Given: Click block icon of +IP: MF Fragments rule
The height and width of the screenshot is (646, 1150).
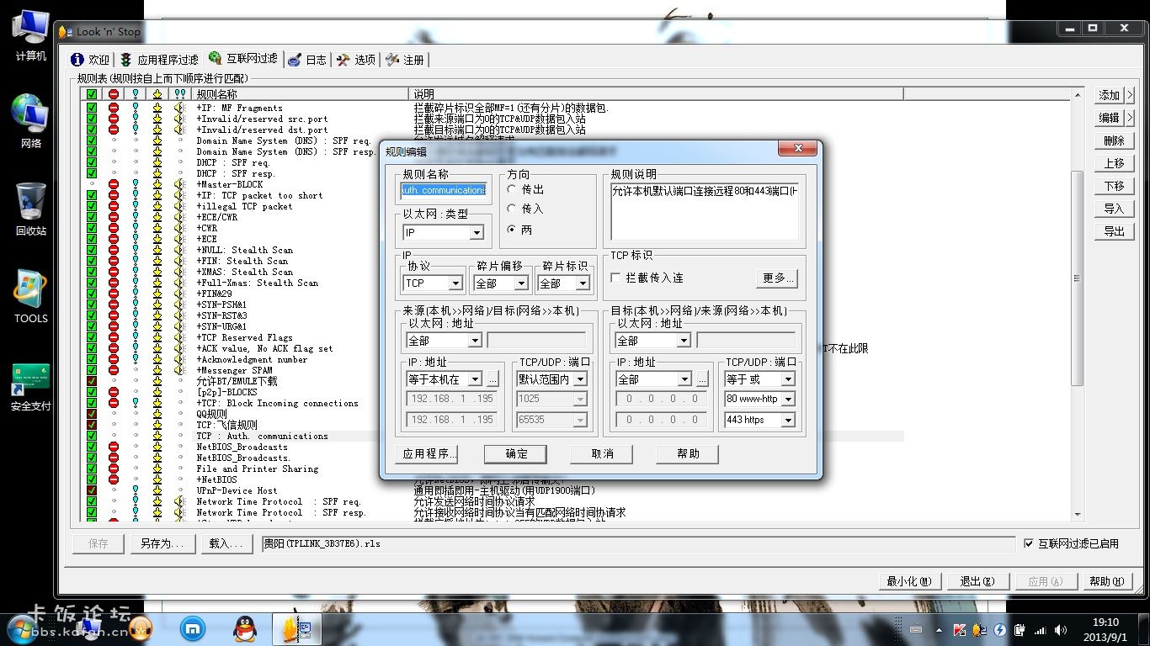Looking at the screenshot, I should pos(114,108).
